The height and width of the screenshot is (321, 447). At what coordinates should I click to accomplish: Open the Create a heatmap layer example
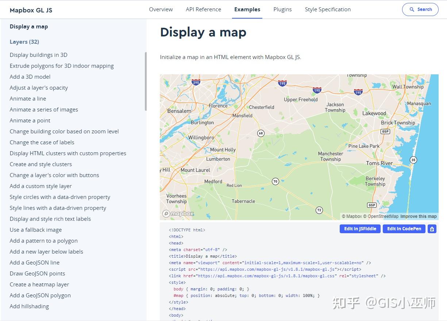tap(39, 284)
